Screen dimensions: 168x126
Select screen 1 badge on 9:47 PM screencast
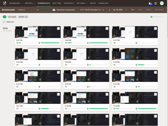(x=17, y=36)
